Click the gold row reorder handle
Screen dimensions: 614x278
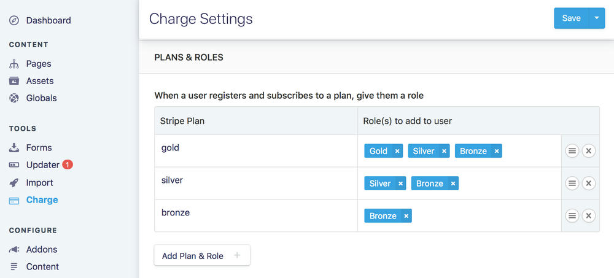pos(572,151)
